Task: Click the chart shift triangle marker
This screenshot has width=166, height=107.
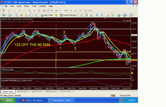Action: 104,18
